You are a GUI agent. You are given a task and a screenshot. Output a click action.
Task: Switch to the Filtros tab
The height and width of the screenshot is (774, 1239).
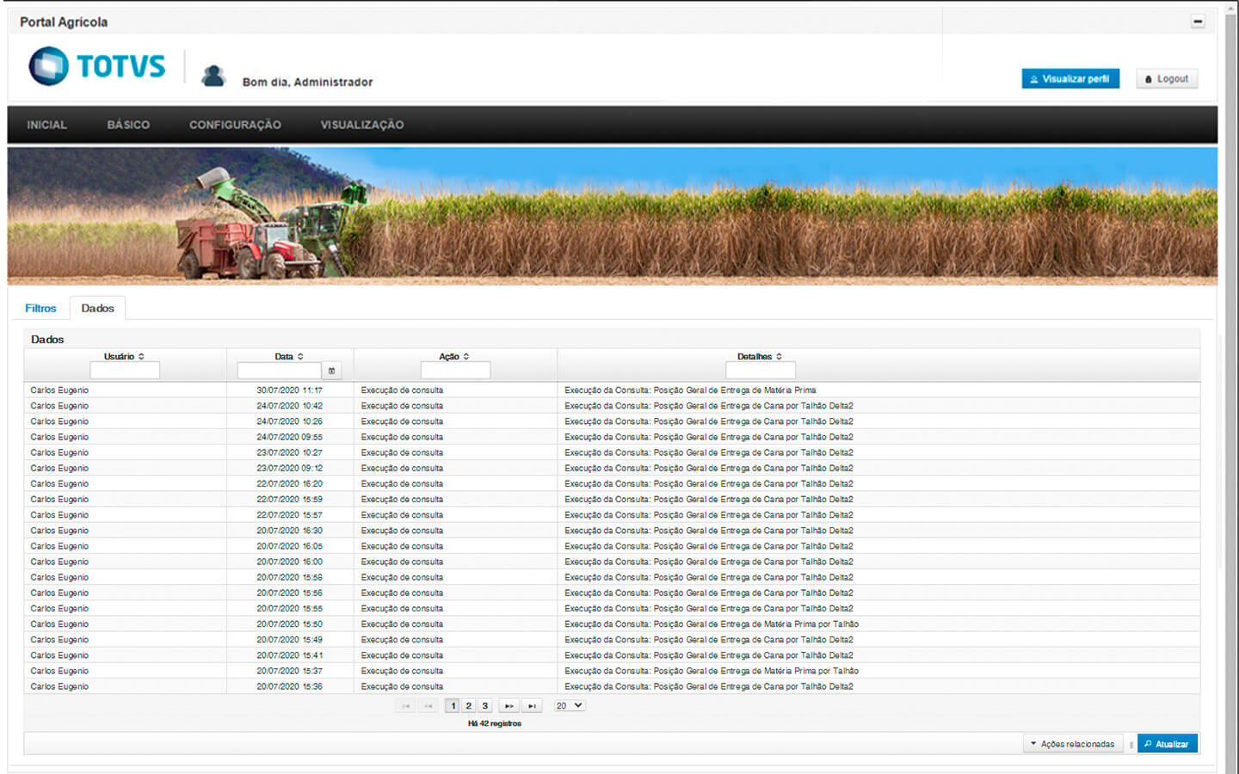coord(40,308)
